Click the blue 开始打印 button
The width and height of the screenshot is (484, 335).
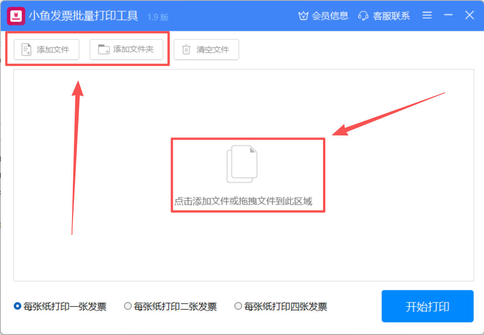click(x=427, y=306)
